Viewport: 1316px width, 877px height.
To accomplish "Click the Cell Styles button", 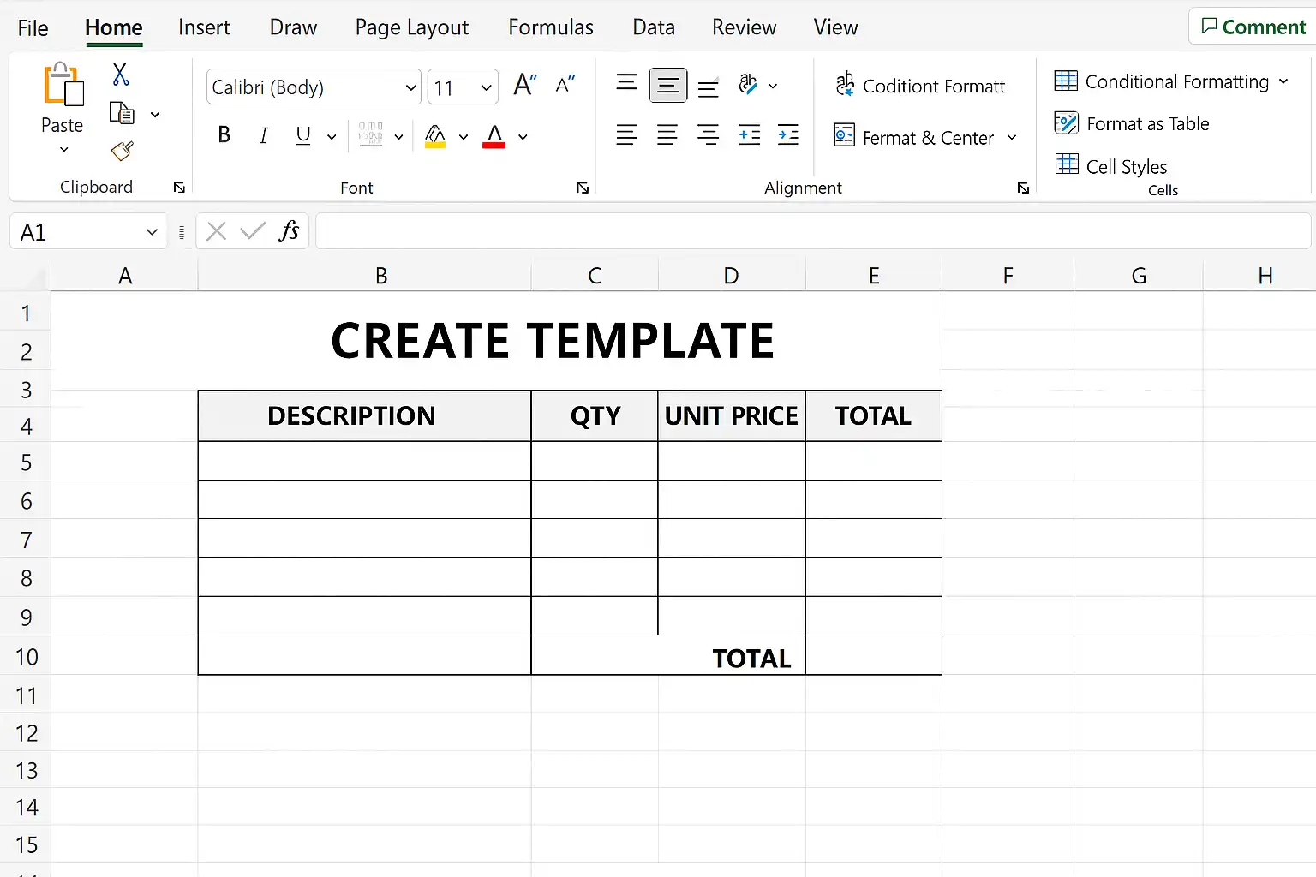I will (x=1111, y=165).
